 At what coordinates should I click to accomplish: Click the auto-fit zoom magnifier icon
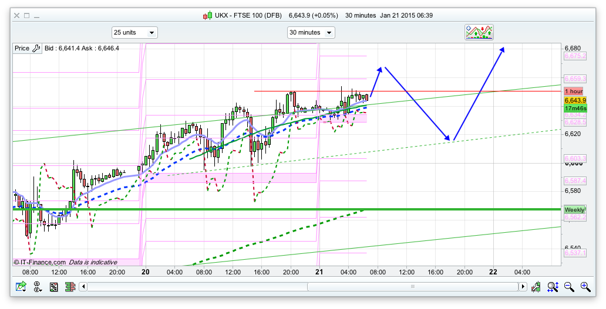coord(553,287)
